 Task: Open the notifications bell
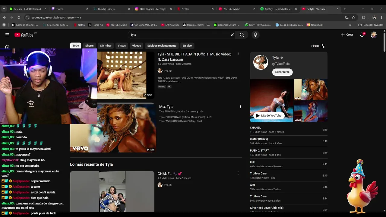point(362,35)
